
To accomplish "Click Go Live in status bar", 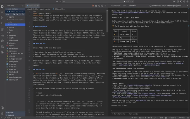I will [x=172, y=118].
